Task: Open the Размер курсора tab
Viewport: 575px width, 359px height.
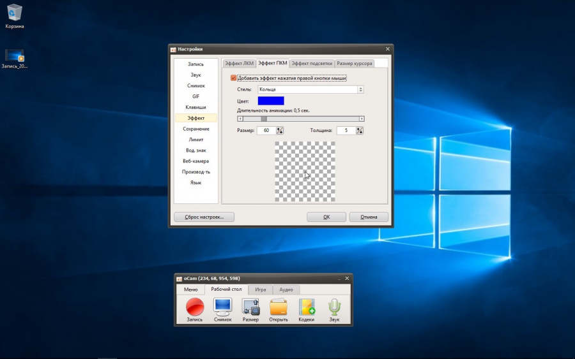Action: click(x=355, y=64)
